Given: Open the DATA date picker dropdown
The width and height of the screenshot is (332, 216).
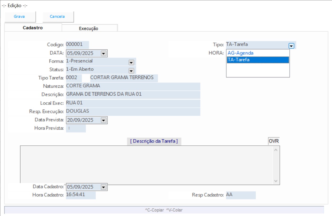Looking at the screenshot, I should tap(104, 53).
